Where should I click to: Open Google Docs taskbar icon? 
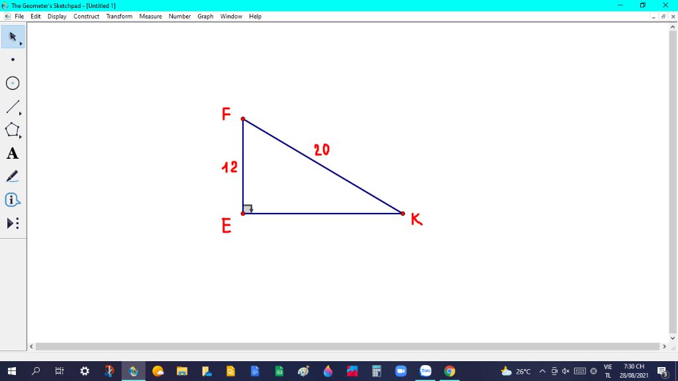click(255, 371)
